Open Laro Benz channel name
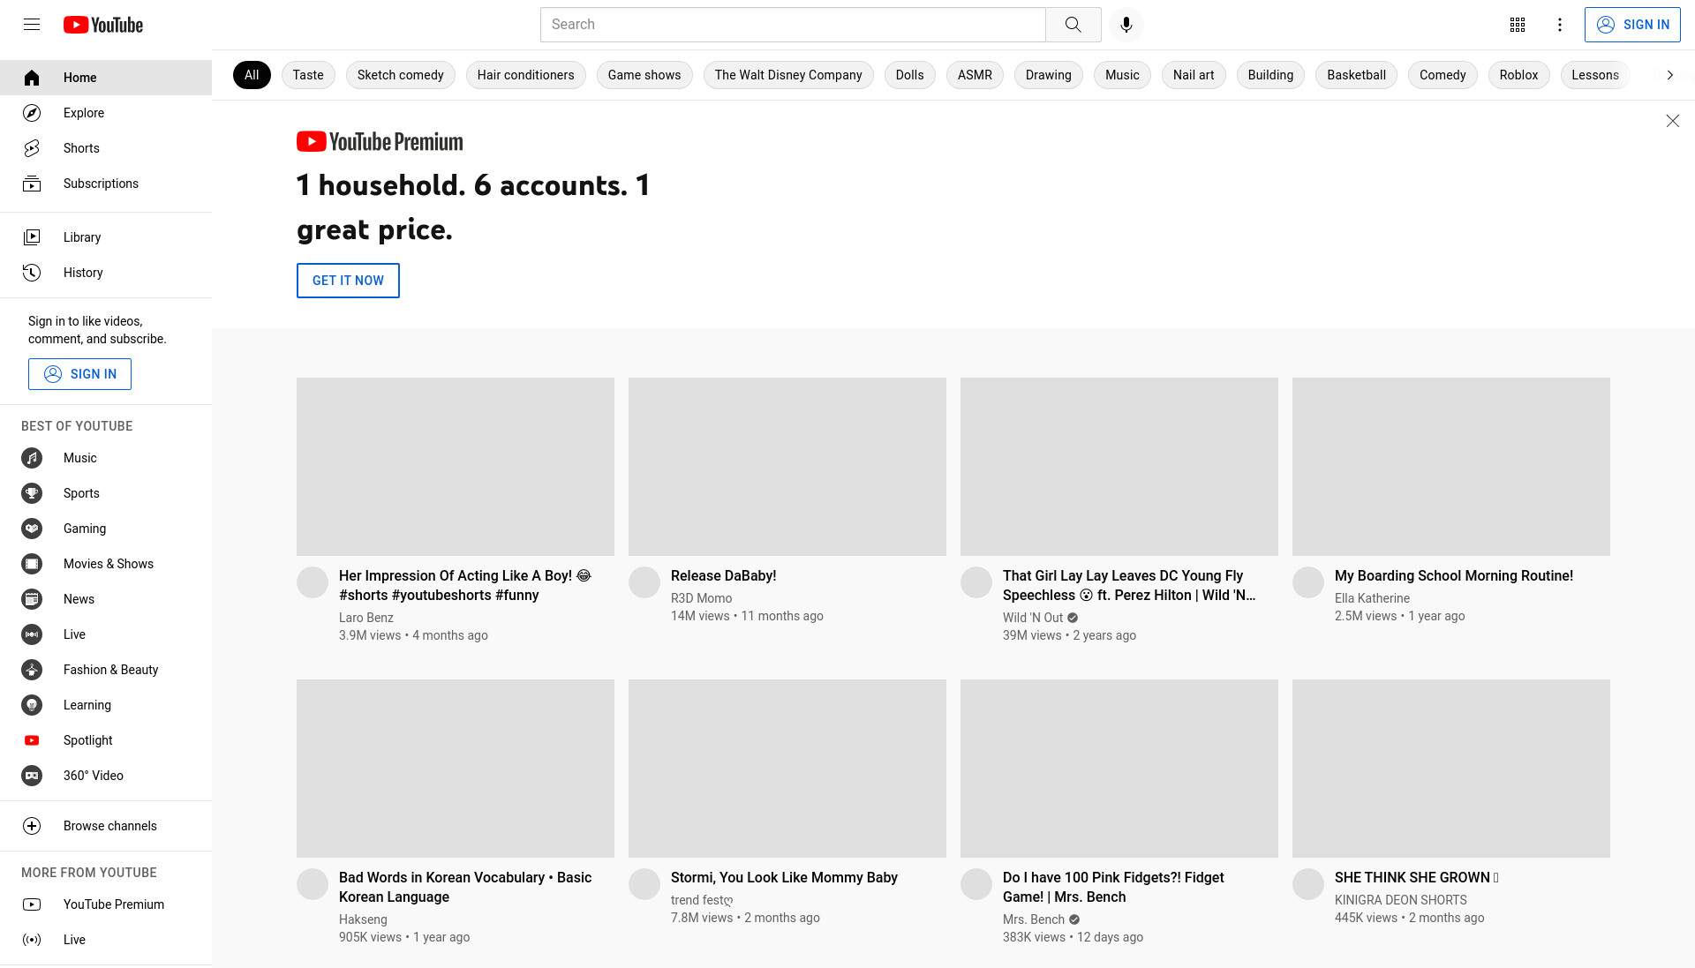Viewport: 1695px width, 968px height. pos(366,618)
